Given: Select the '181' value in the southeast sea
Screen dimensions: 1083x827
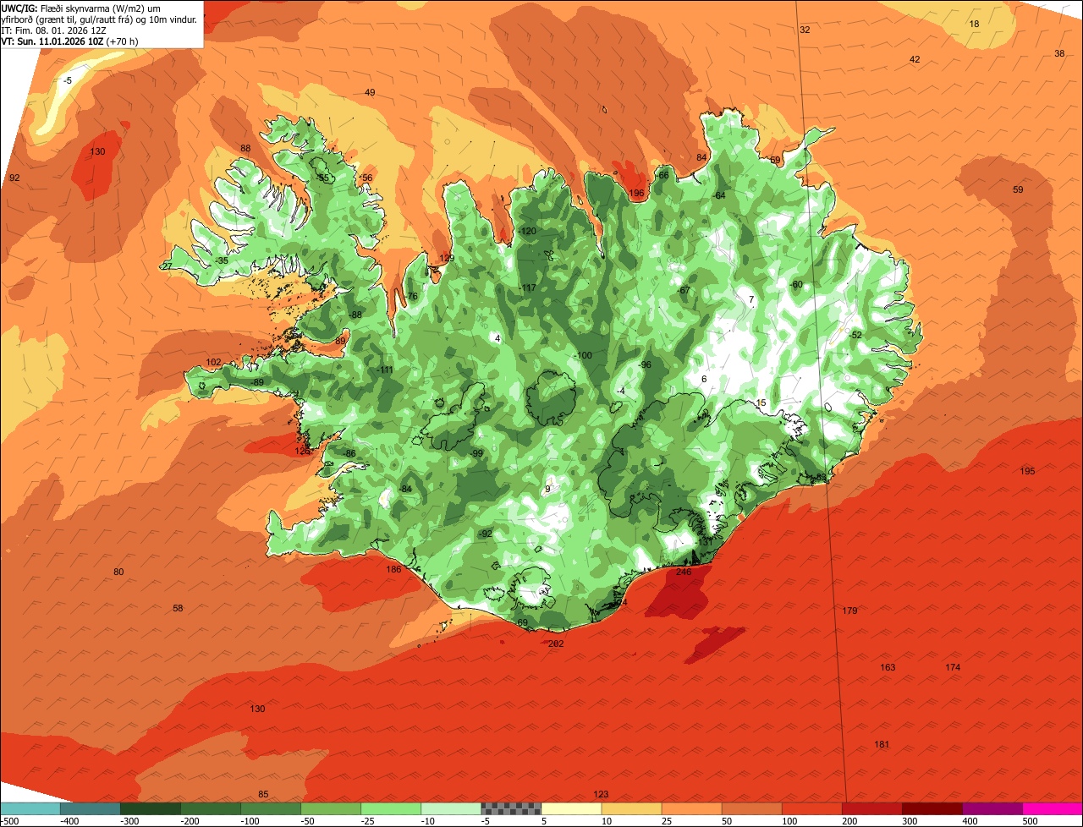Looking at the screenshot, I should (x=882, y=744).
